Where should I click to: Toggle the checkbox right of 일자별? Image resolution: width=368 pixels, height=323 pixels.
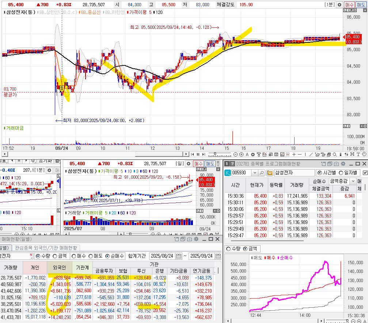[365, 173]
